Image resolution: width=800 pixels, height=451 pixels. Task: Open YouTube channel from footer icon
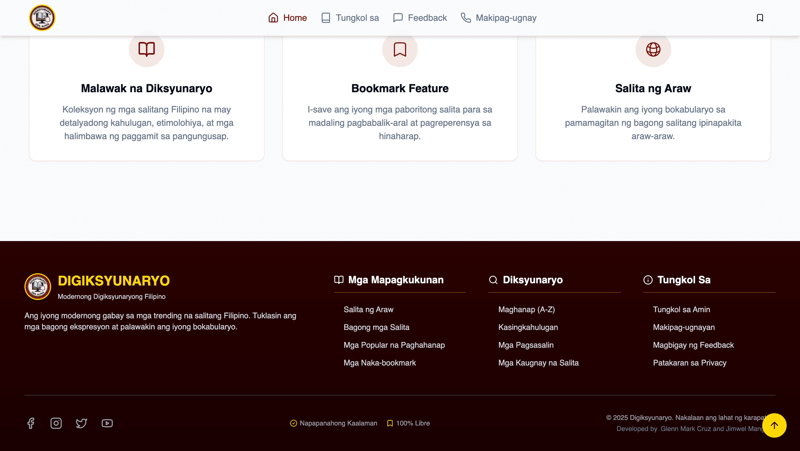point(107,423)
